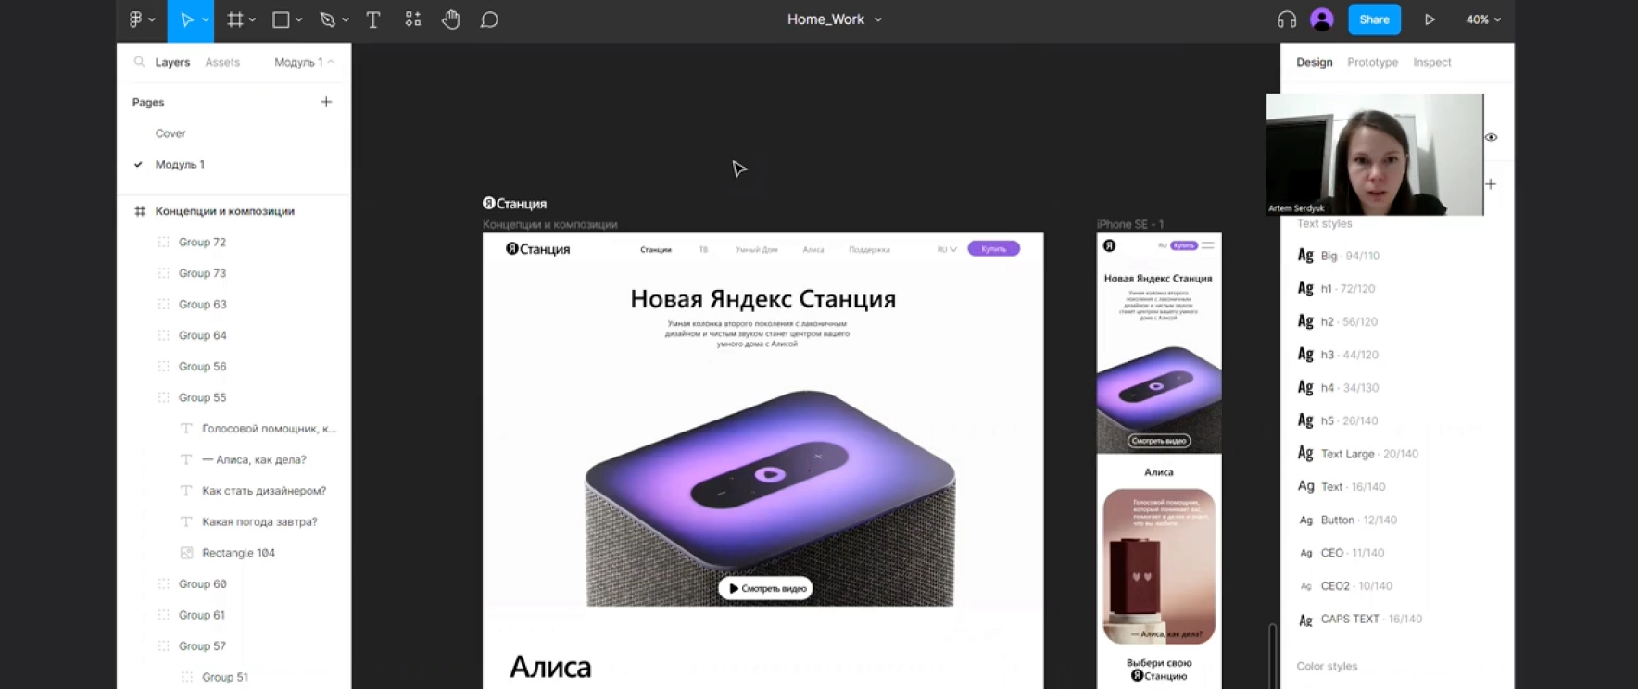The height and width of the screenshot is (689, 1638).
Task: Open the 40% zoom dropdown
Action: (x=1483, y=19)
